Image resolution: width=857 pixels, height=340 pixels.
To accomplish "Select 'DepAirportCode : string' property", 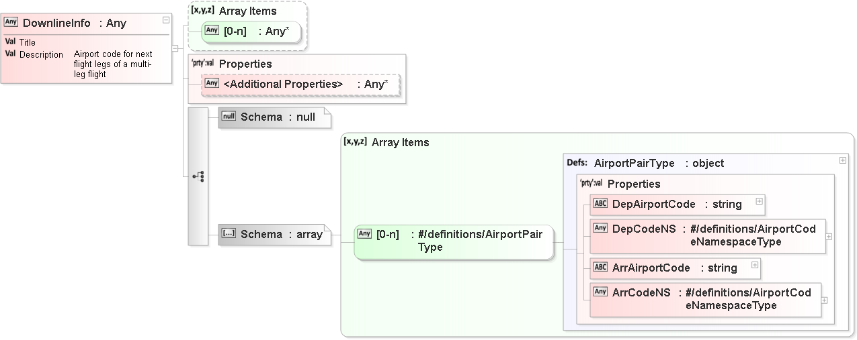I will tap(678, 205).
